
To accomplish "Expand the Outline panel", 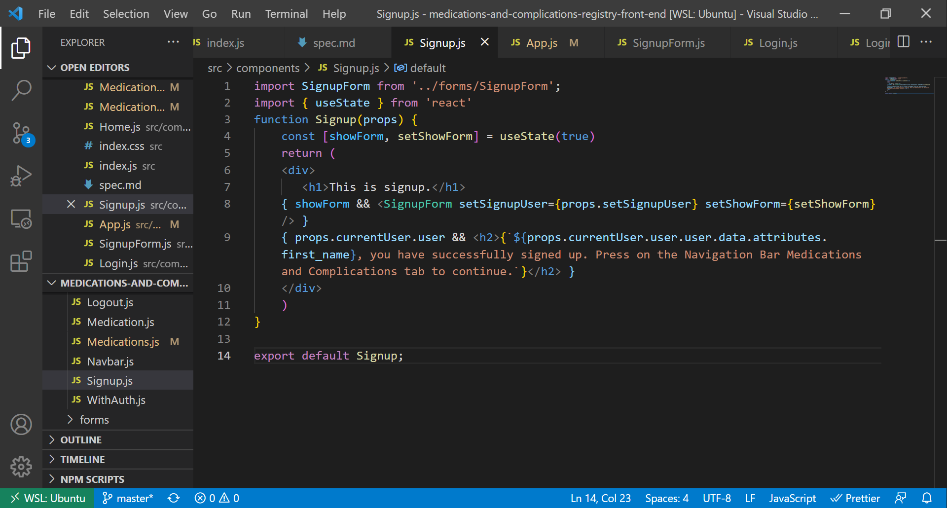I will pos(81,440).
